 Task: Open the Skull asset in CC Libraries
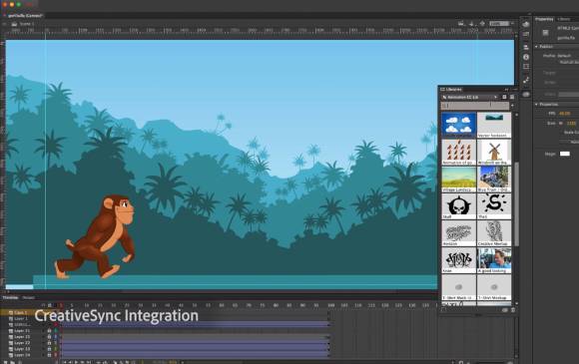point(459,206)
